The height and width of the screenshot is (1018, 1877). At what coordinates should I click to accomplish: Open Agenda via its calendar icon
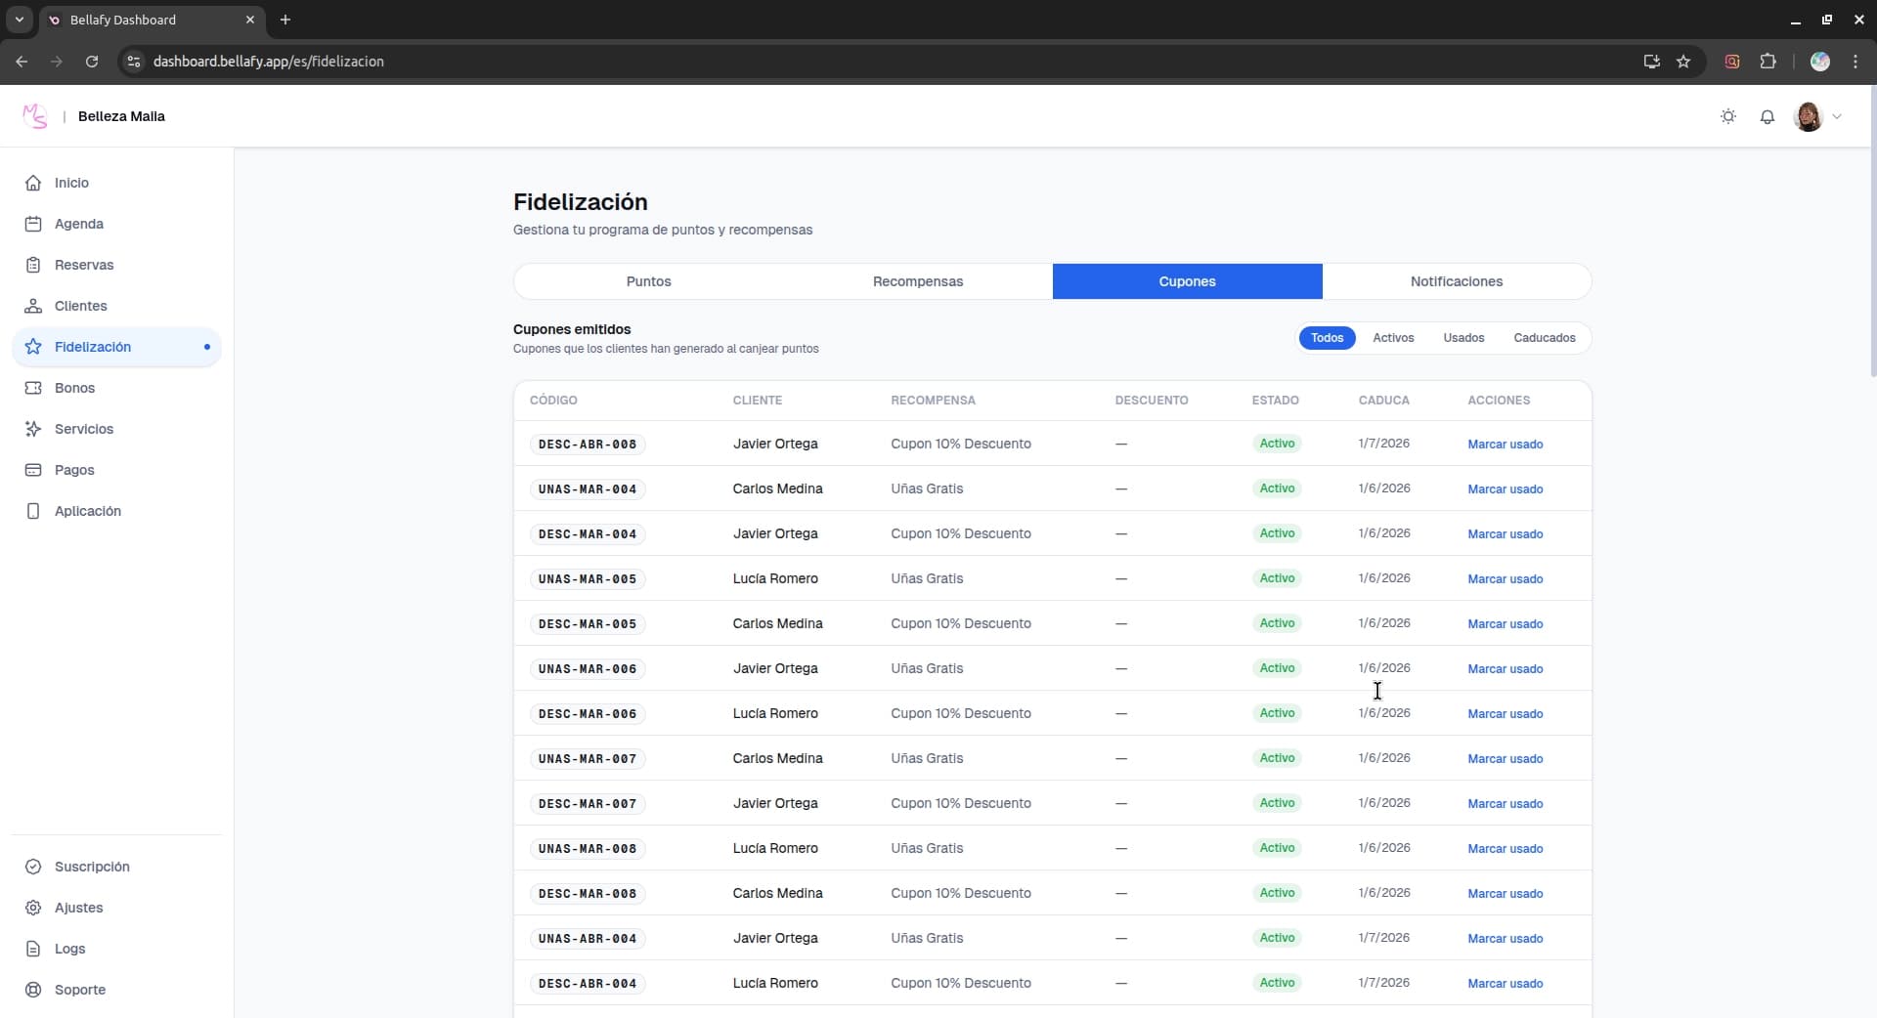[33, 224]
